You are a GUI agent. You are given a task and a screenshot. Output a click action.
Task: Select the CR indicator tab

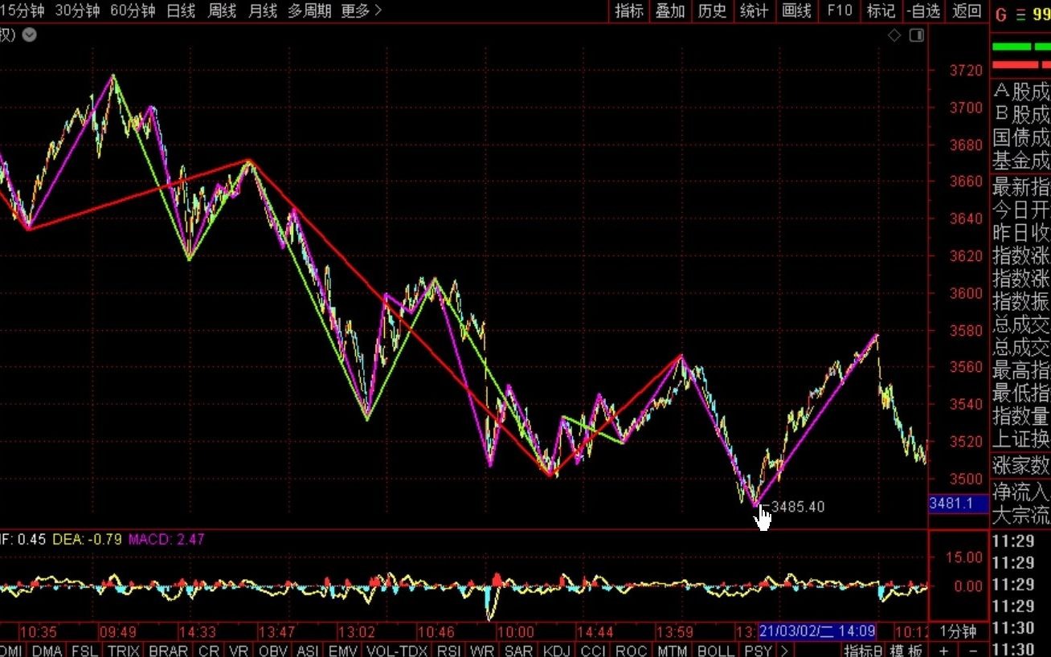point(209,650)
